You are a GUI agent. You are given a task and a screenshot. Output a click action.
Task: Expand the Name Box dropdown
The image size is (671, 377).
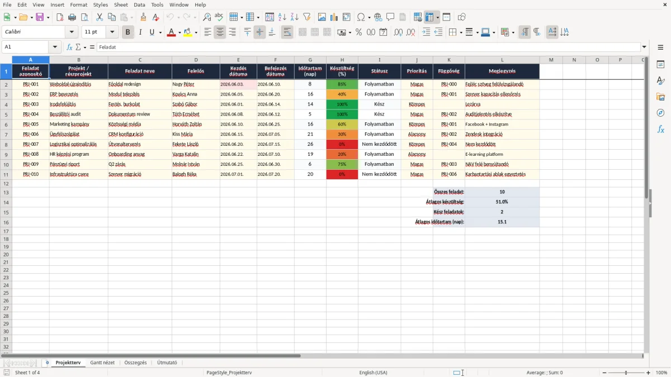click(55, 47)
